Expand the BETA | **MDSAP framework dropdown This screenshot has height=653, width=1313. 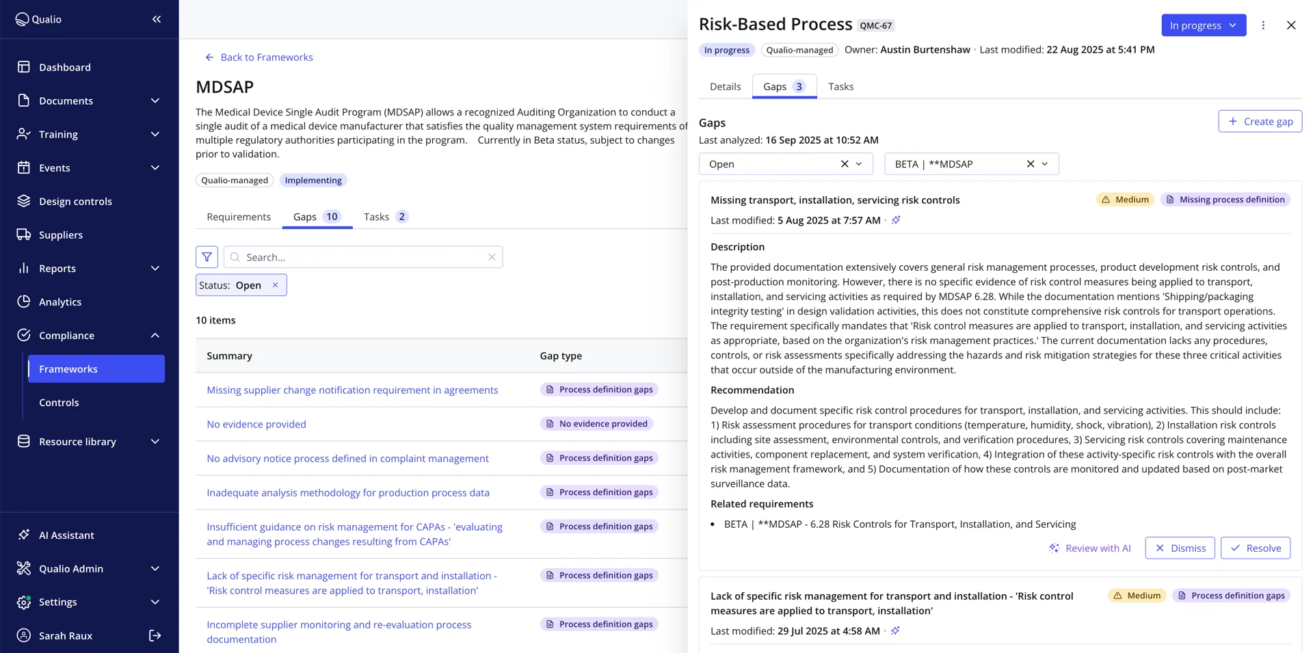coord(1045,164)
